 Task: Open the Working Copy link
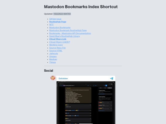tap(56, 45)
